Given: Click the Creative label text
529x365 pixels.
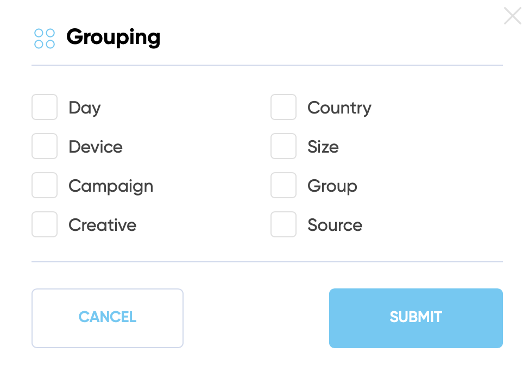Looking at the screenshot, I should pos(103,225).
